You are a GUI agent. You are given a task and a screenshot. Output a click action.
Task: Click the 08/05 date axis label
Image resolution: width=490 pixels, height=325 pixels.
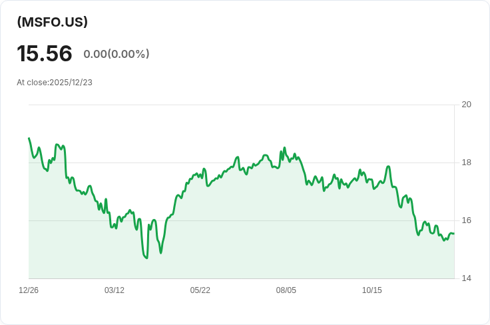[x=286, y=290]
